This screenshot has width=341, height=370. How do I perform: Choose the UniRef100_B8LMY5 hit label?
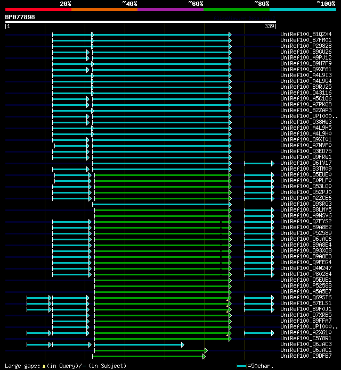[x=306, y=210]
